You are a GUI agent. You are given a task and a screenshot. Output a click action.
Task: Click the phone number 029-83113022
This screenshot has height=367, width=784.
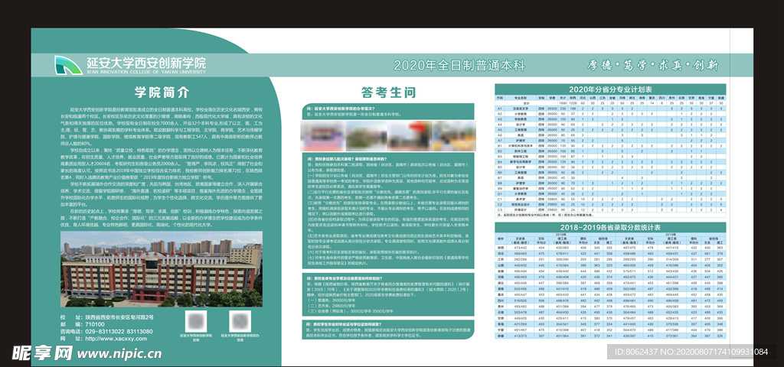coord(103,331)
